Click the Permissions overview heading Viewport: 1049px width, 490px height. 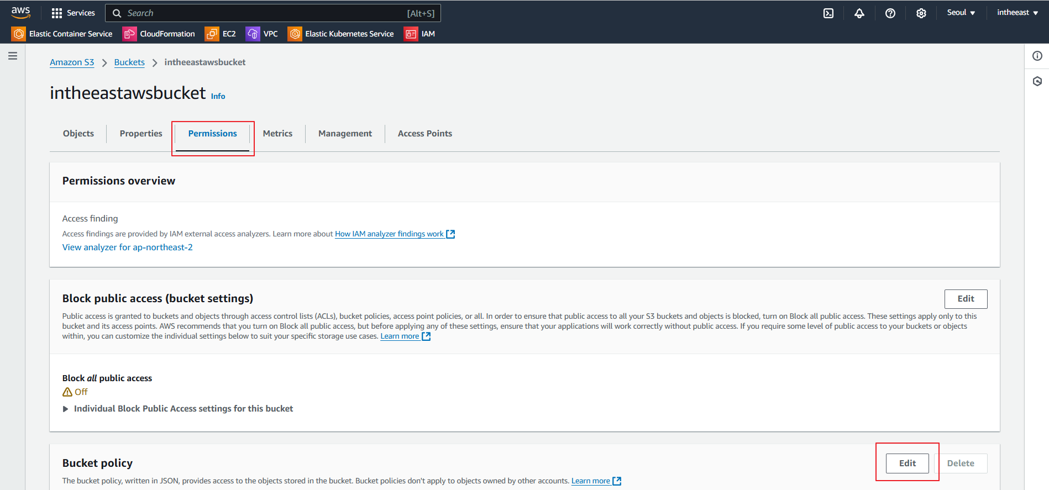pos(119,181)
